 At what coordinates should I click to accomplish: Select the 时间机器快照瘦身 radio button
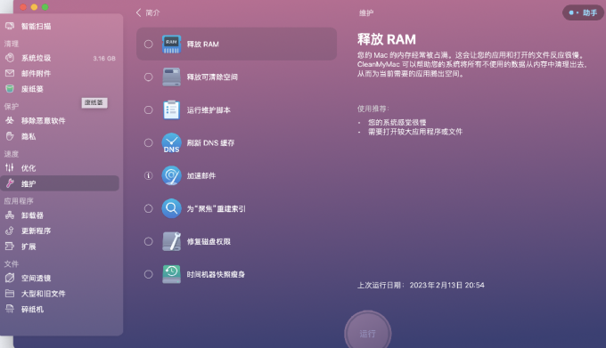pyautogui.click(x=149, y=274)
